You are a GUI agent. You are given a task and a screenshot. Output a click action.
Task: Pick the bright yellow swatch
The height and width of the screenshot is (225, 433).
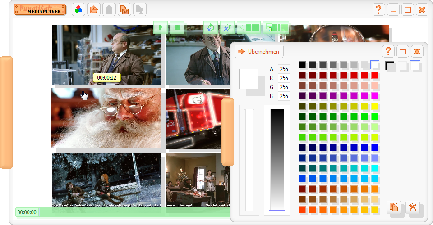pyautogui.click(x=374, y=106)
